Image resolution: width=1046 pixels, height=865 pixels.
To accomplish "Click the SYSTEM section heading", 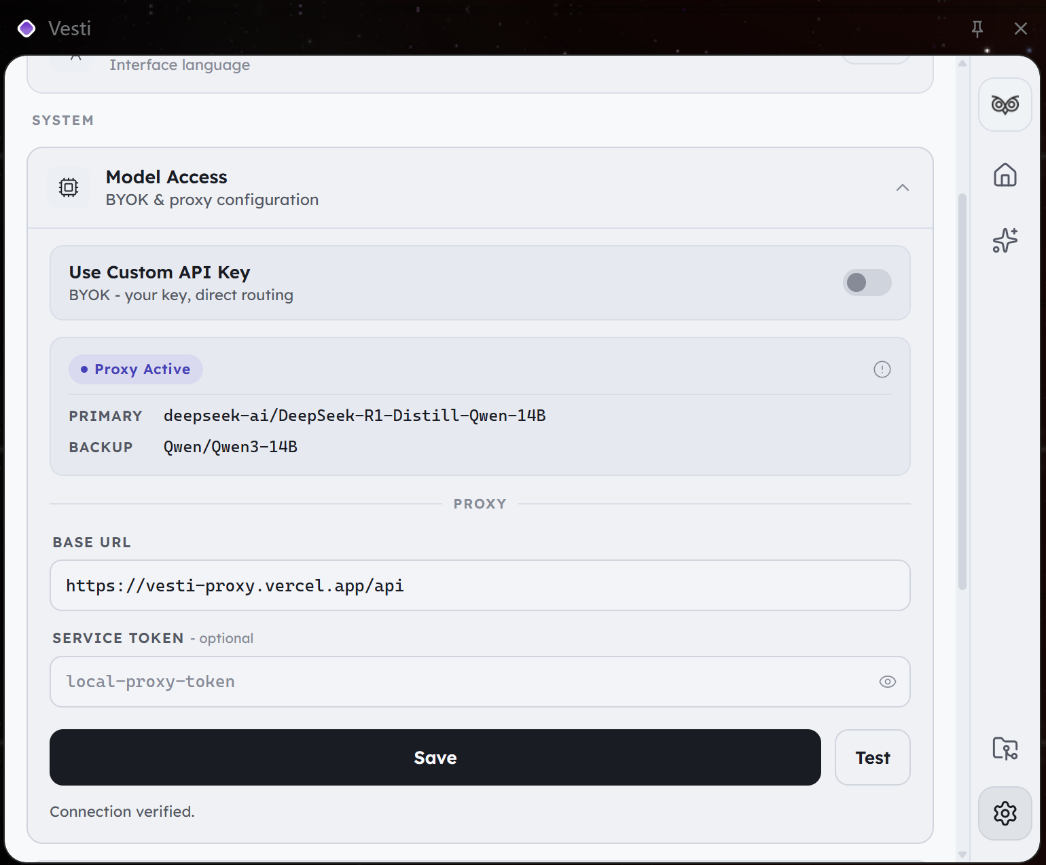I will click(63, 120).
